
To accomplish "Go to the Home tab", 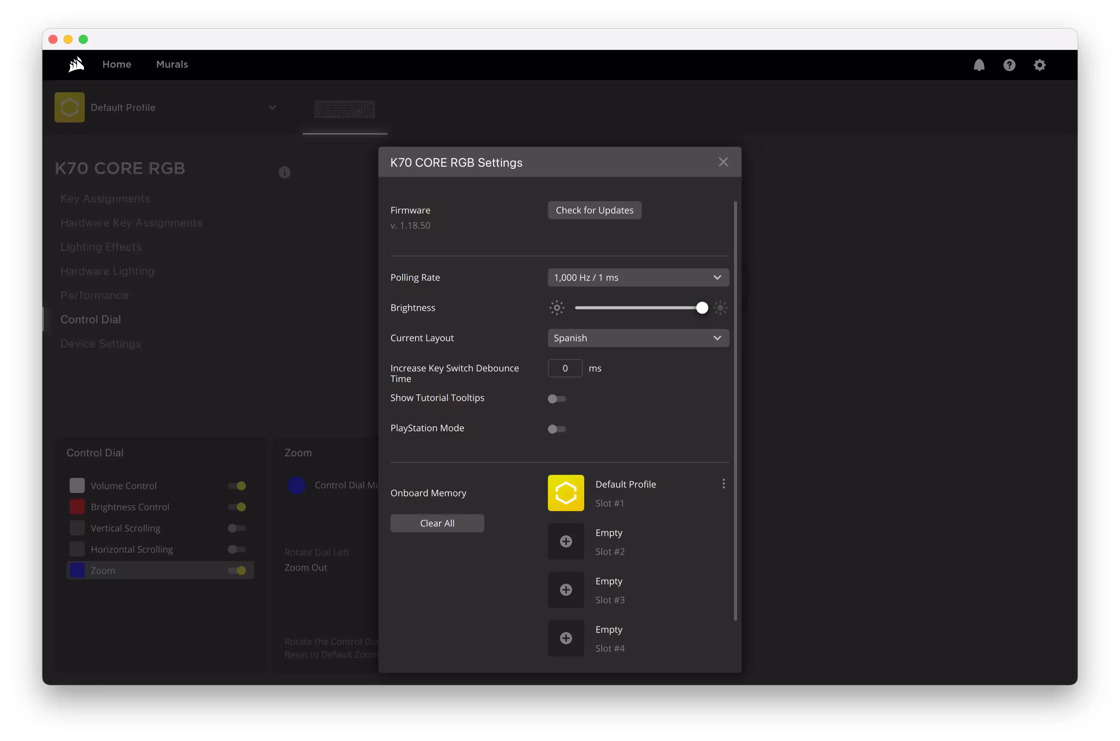I will click(117, 64).
